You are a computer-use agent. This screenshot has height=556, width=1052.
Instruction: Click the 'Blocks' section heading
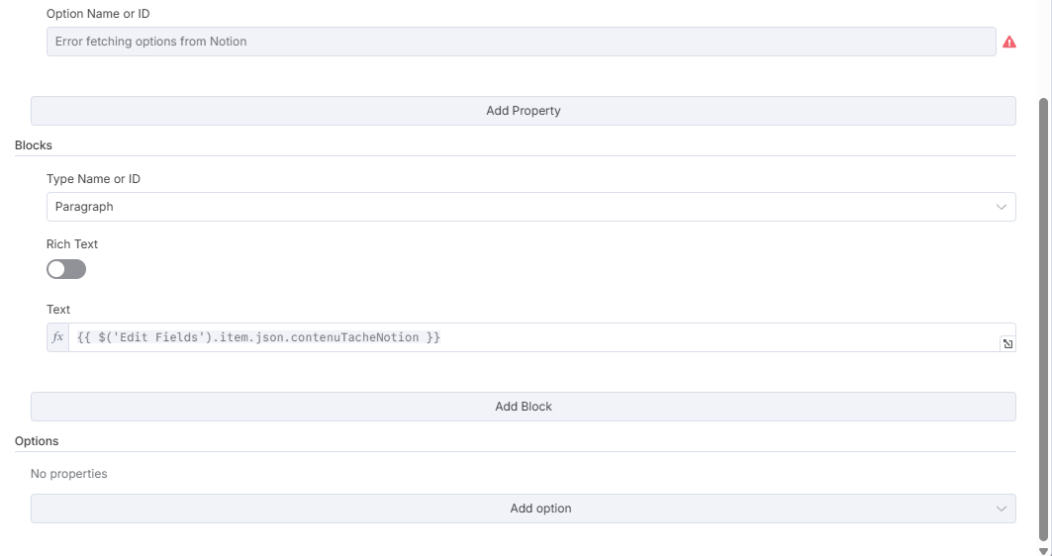click(x=34, y=144)
